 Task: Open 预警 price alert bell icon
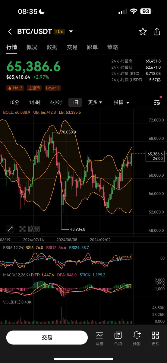[x=137, y=338]
